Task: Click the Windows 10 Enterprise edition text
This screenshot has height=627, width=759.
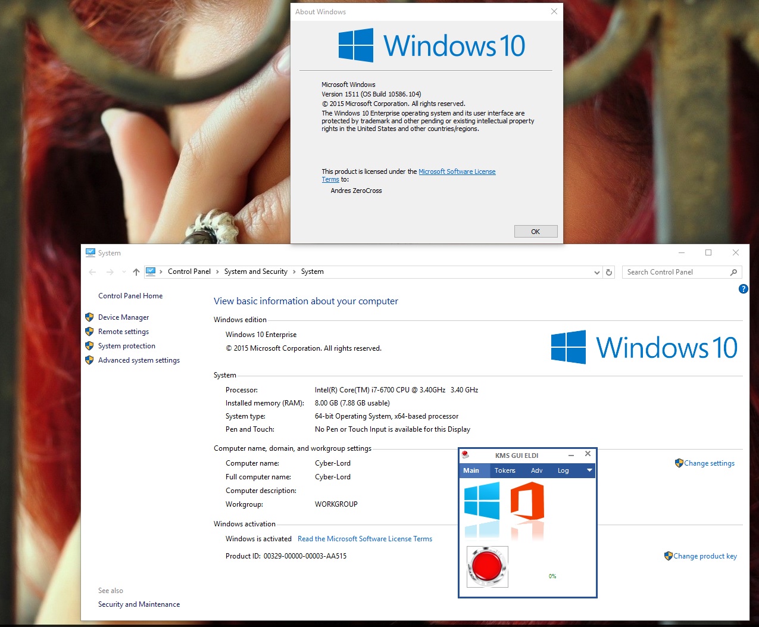Action: (261, 335)
